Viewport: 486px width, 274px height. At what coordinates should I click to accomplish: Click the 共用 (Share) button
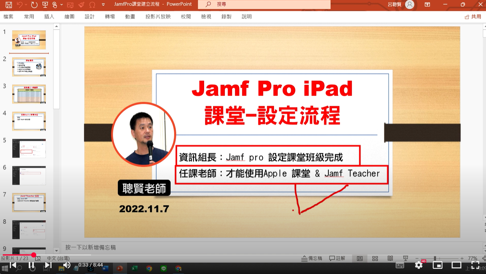[x=473, y=17]
